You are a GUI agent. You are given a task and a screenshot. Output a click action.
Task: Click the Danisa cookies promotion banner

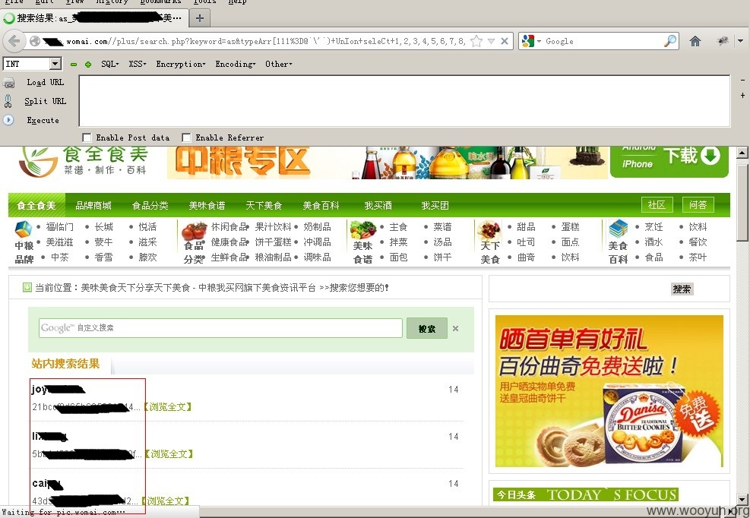tap(609, 390)
